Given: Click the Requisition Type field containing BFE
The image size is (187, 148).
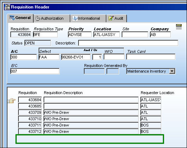Looking at the screenshot, I should tap(45, 35).
